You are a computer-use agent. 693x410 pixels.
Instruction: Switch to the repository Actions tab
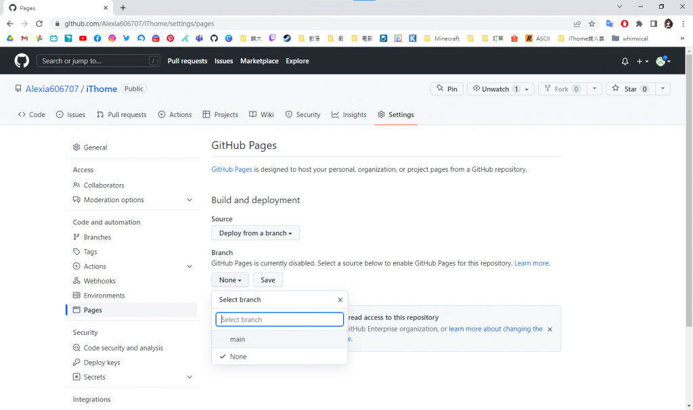(x=175, y=114)
